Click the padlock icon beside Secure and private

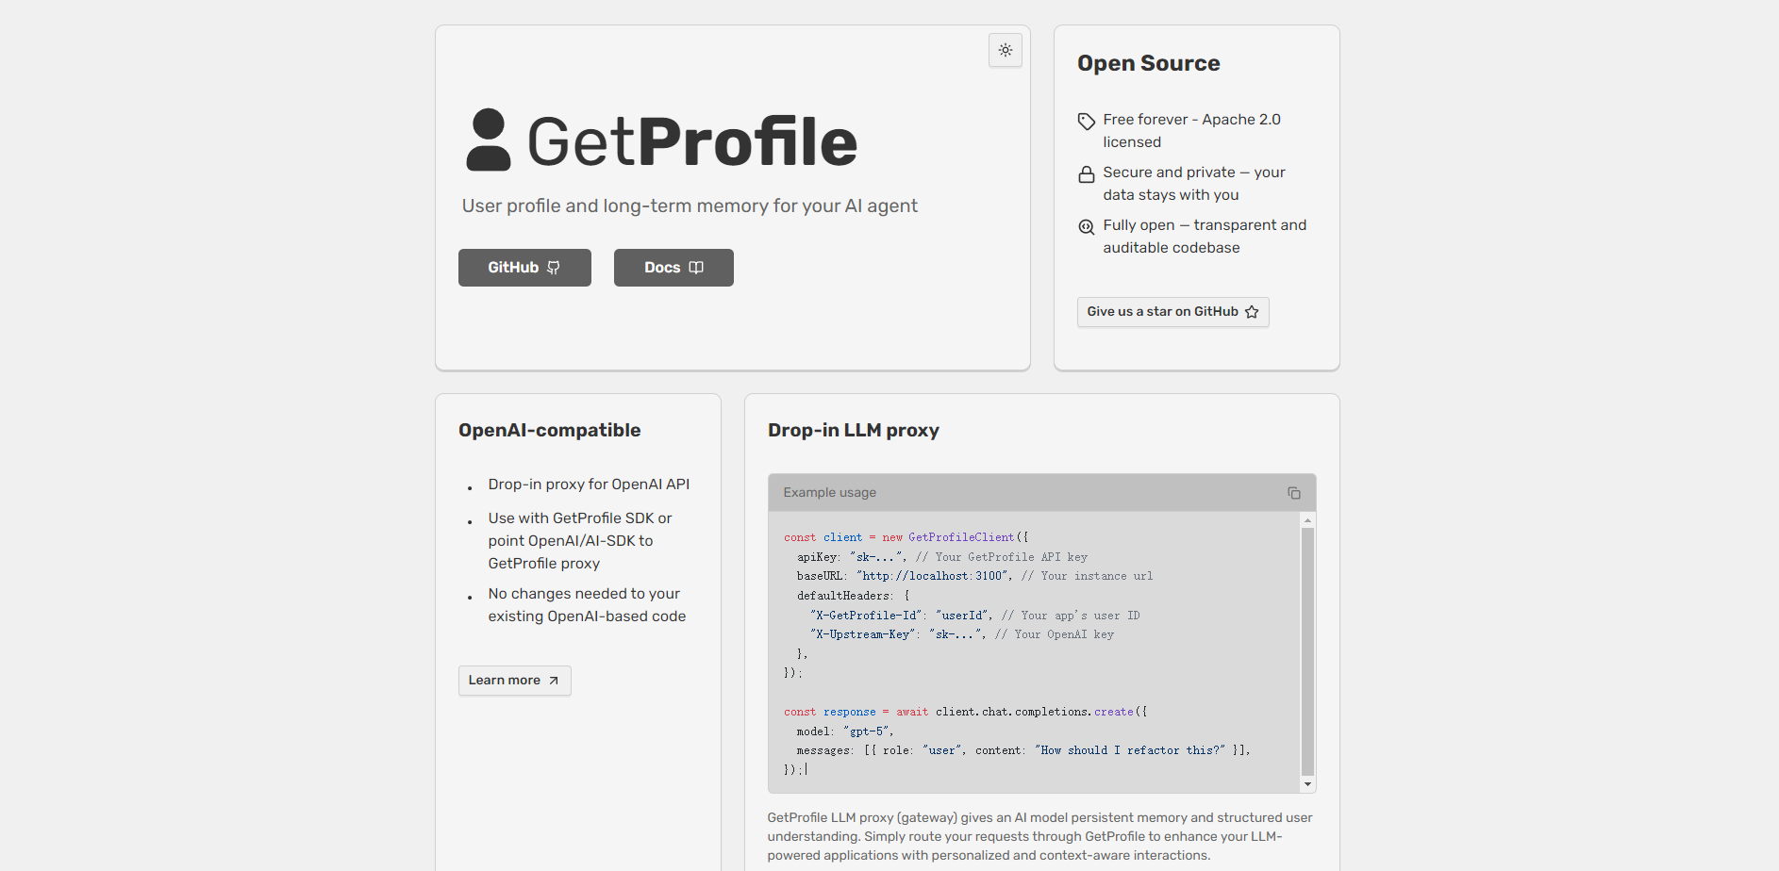click(x=1086, y=173)
